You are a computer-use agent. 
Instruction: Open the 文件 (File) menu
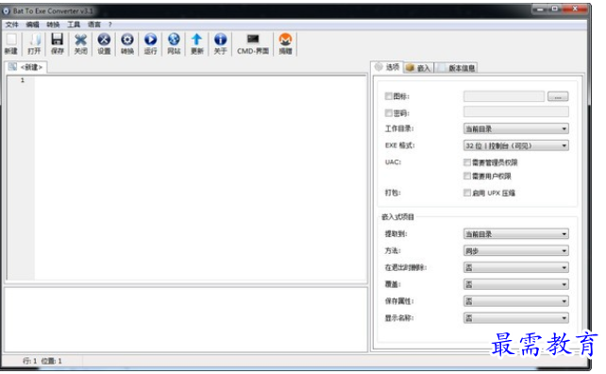tap(12, 25)
